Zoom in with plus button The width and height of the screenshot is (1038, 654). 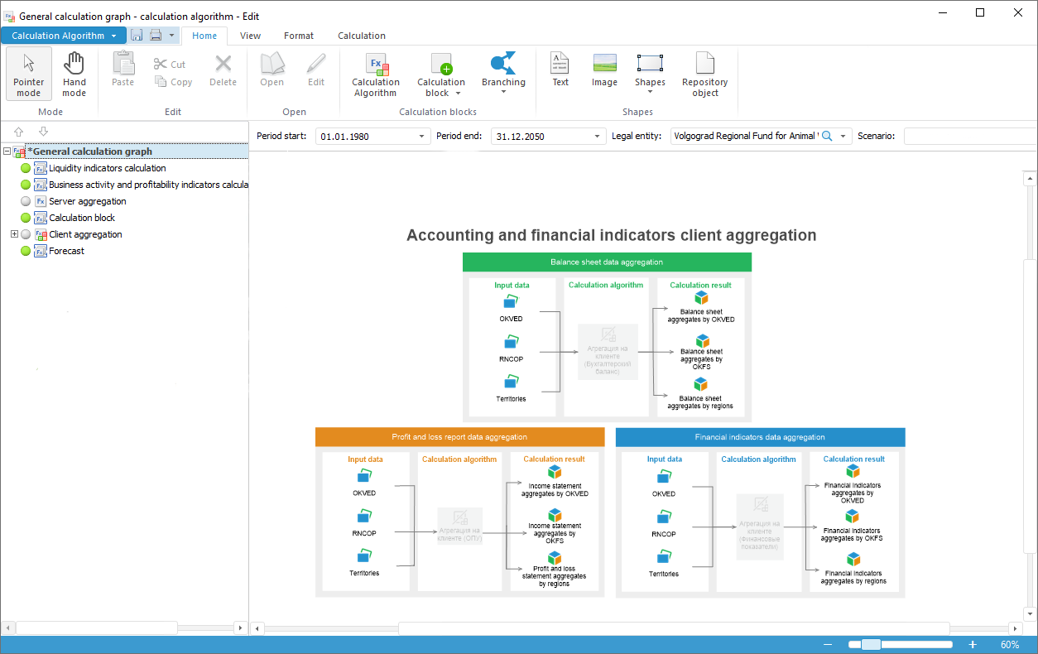pyautogui.click(x=973, y=644)
